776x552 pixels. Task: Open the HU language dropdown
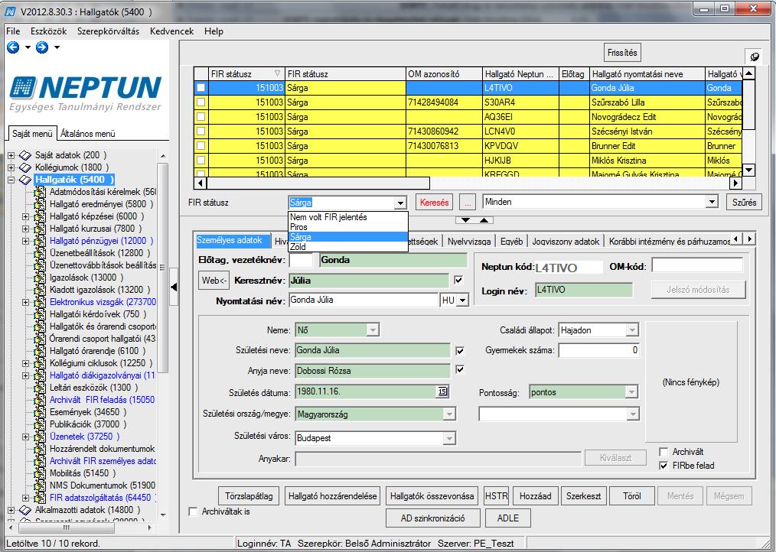pyautogui.click(x=463, y=300)
